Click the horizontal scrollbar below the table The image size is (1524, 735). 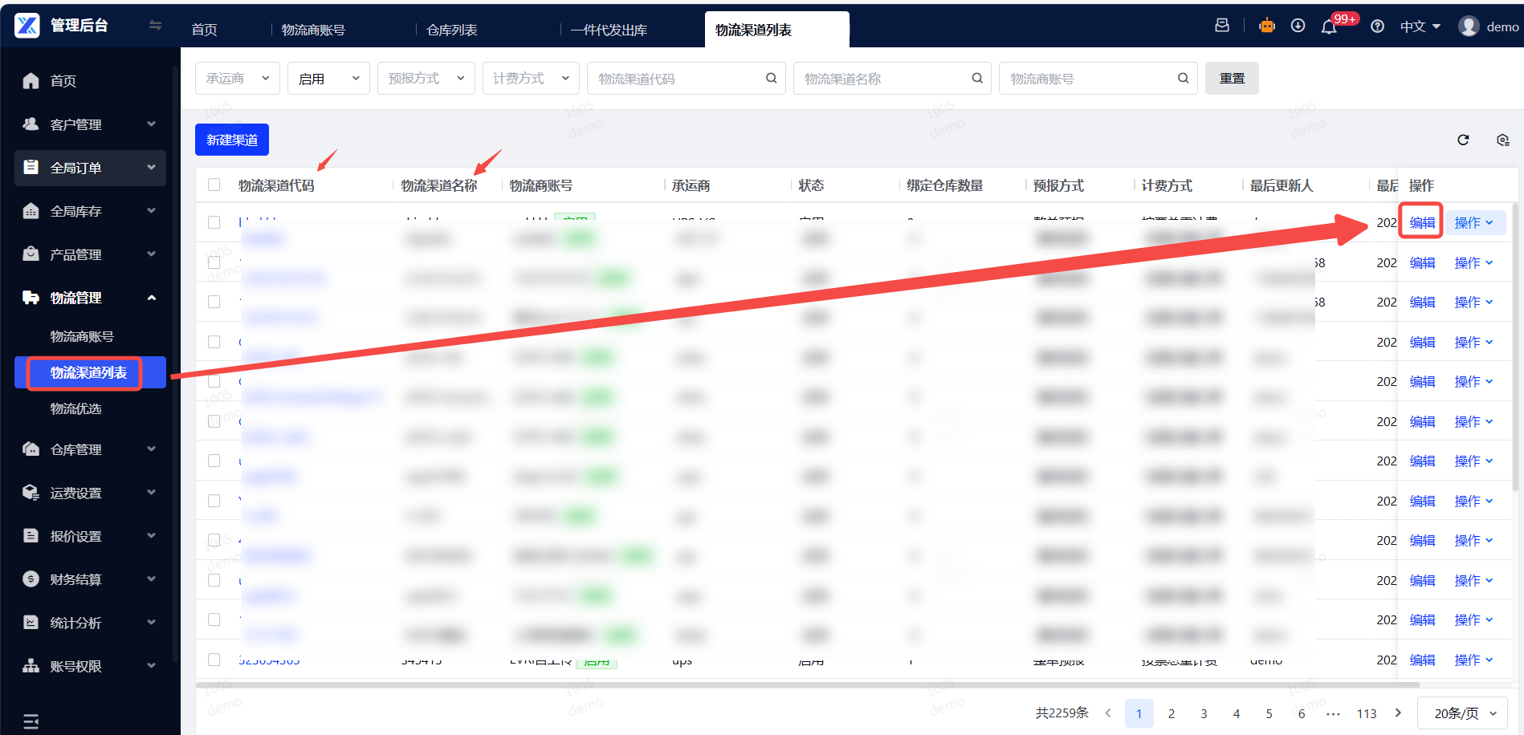(808, 685)
